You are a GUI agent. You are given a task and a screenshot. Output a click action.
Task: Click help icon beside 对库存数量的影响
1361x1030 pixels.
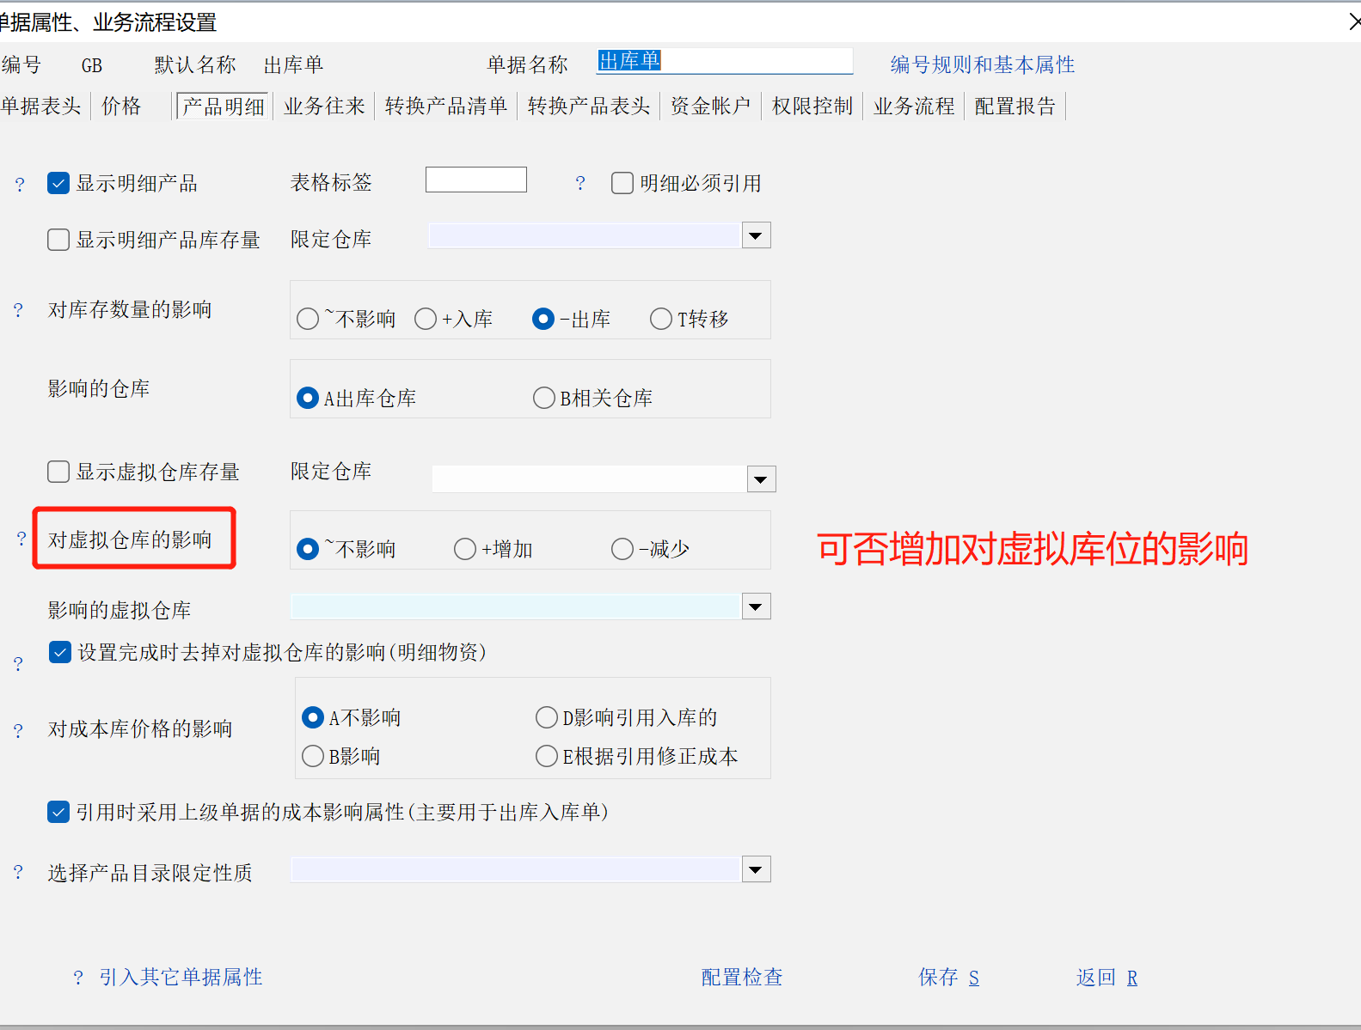tap(18, 310)
